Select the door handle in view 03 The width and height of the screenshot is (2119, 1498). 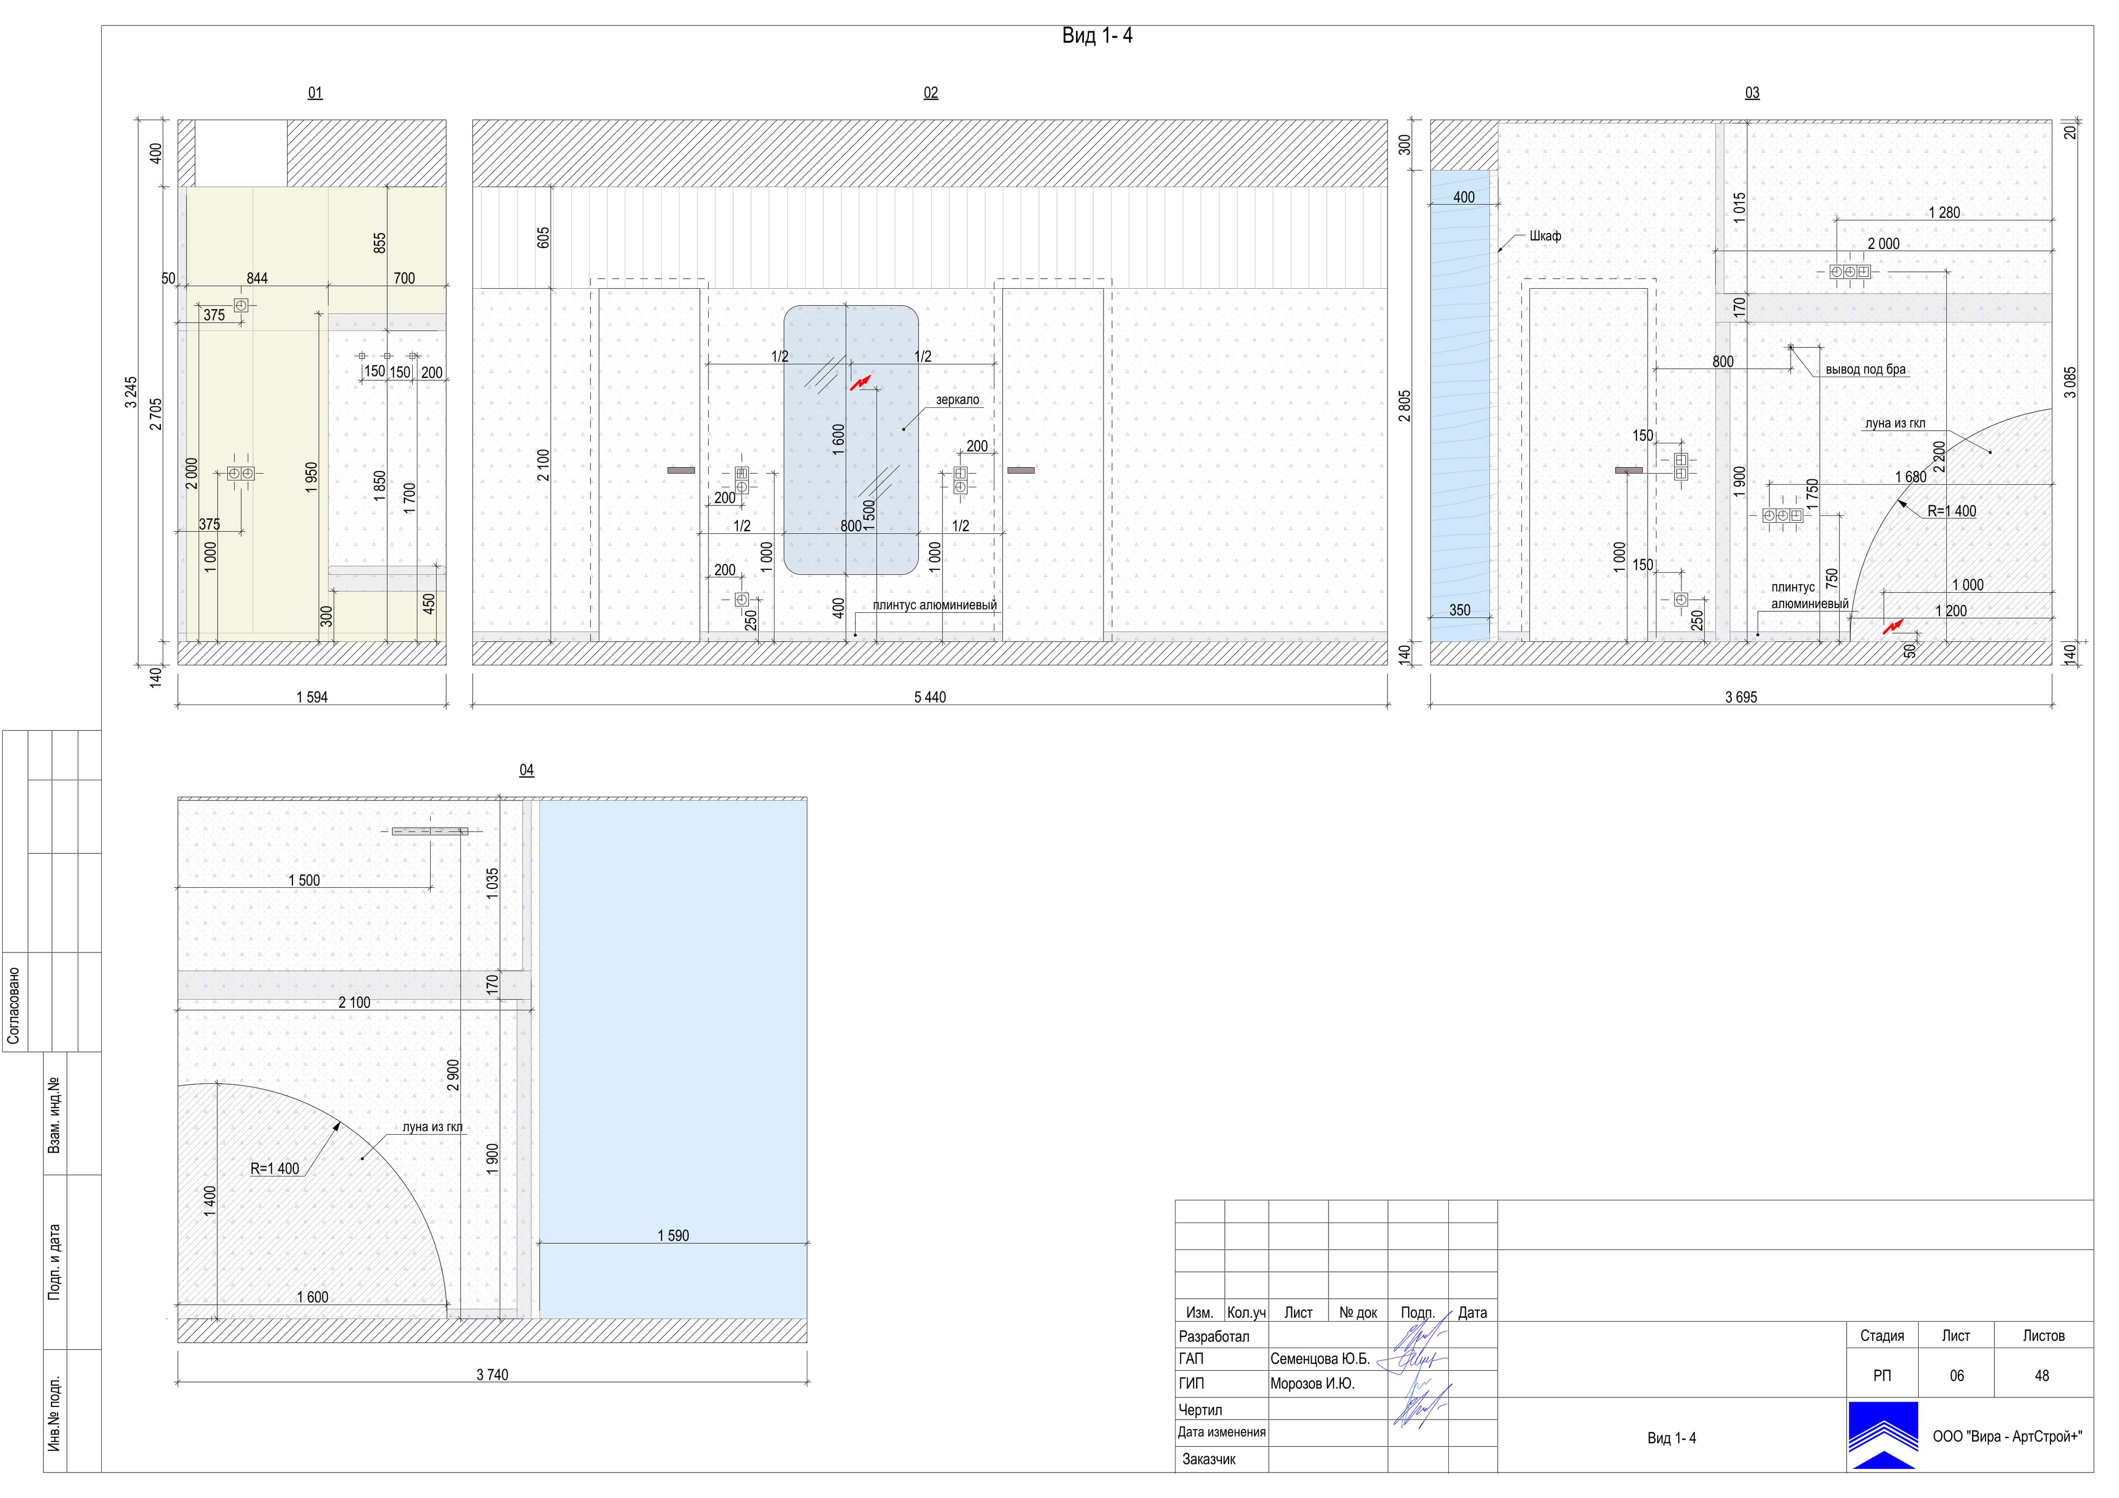pyautogui.click(x=1629, y=471)
